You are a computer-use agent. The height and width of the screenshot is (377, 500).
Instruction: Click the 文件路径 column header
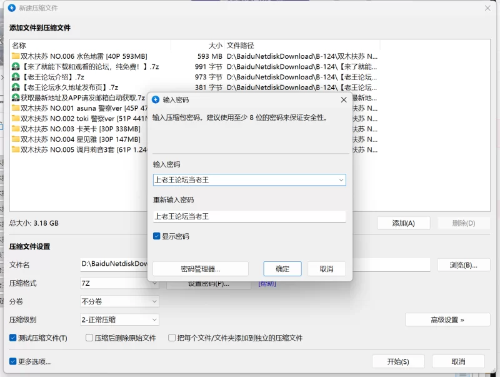[241, 46]
